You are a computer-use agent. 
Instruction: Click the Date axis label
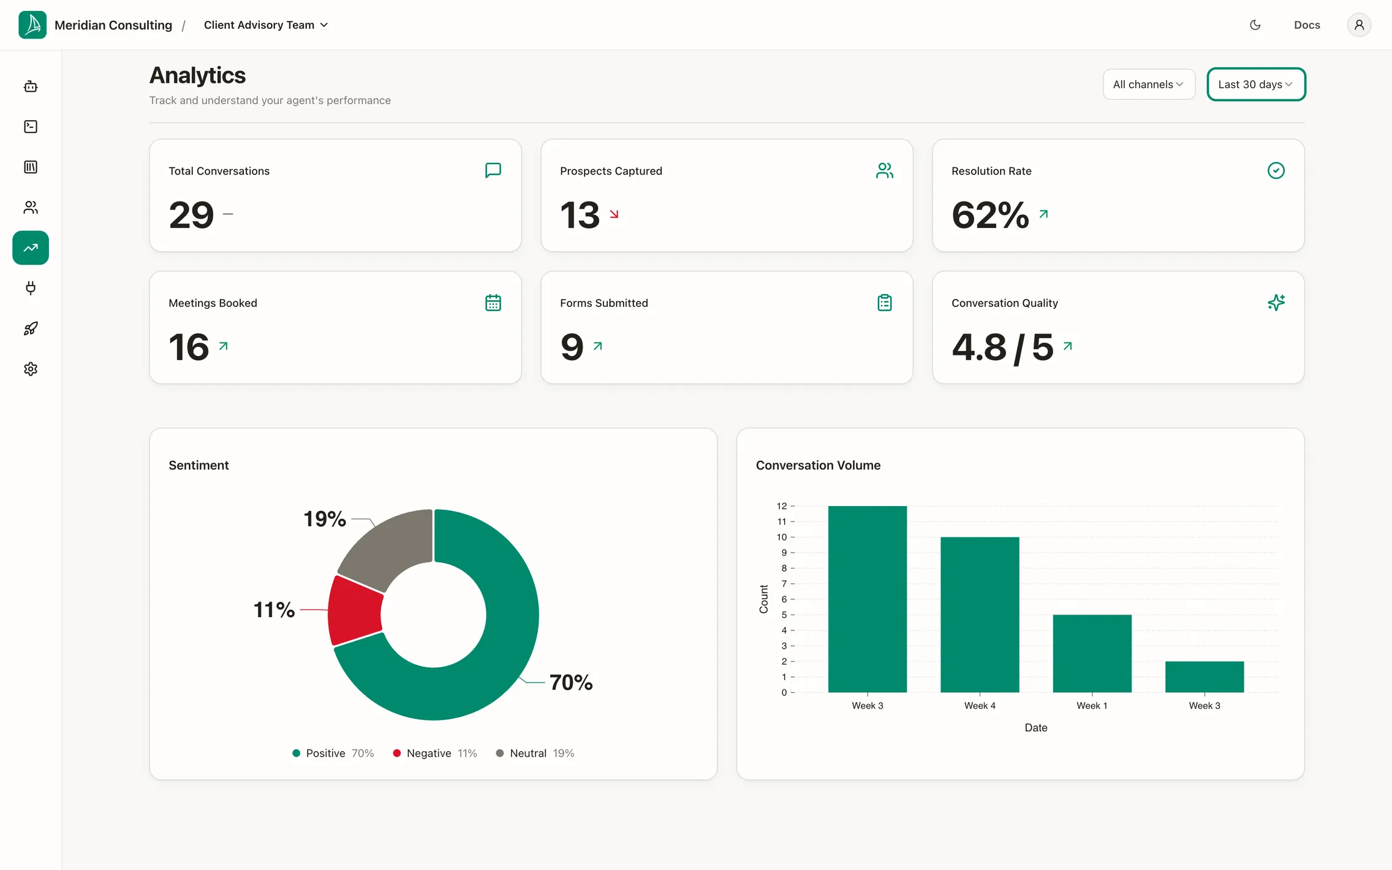point(1036,727)
